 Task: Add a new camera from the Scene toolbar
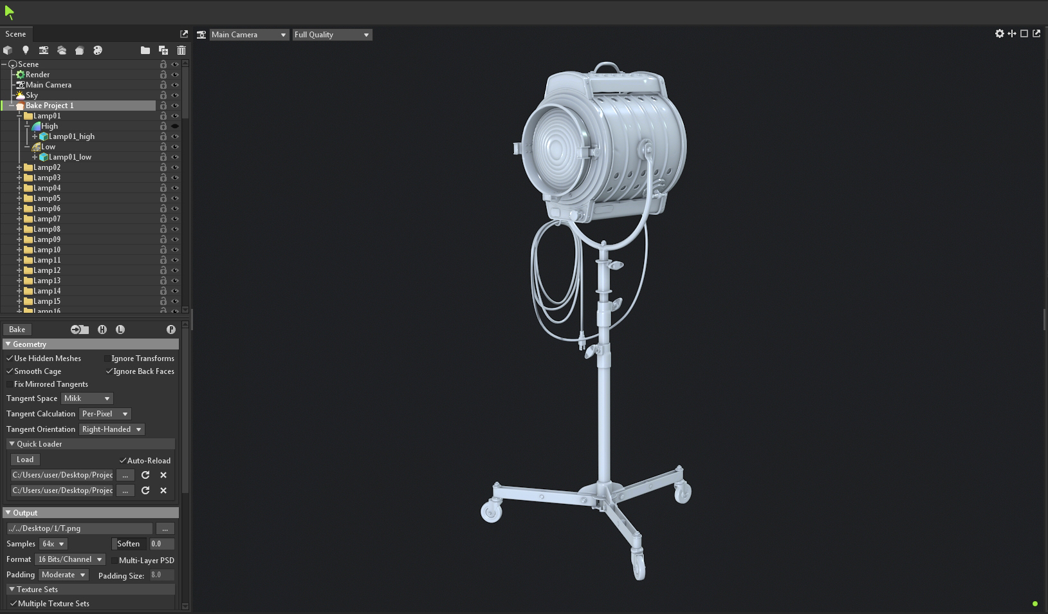tap(44, 50)
